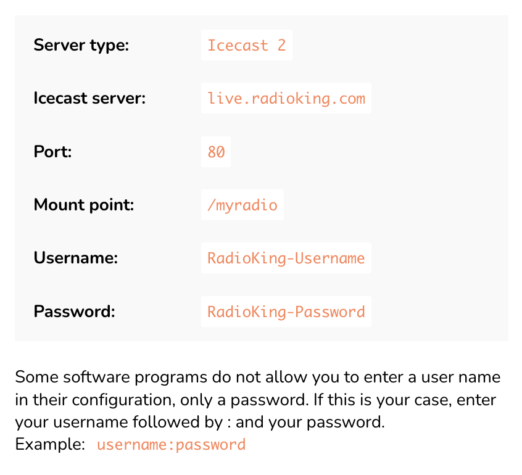Click the line starting "your username followed by"
The width and height of the screenshot is (522, 475).
tap(199, 423)
